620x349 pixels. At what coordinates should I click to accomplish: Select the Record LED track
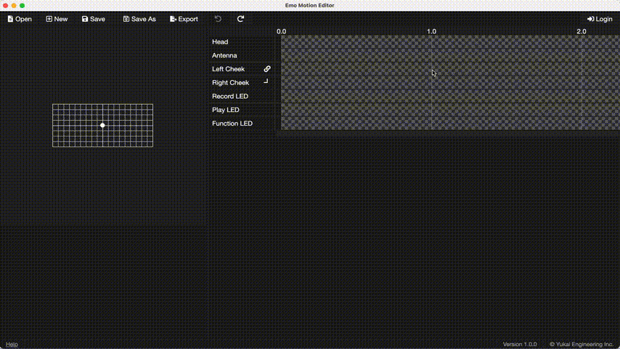(230, 96)
